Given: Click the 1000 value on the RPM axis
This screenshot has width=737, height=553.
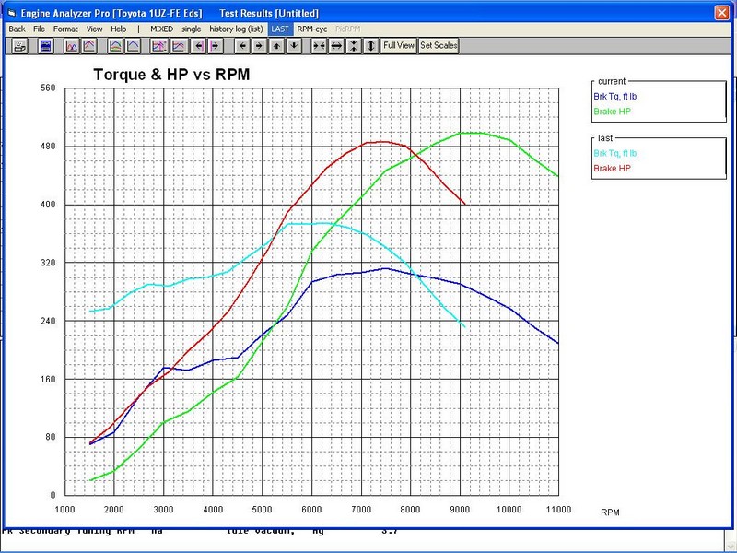Looking at the screenshot, I should click(x=64, y=510).
